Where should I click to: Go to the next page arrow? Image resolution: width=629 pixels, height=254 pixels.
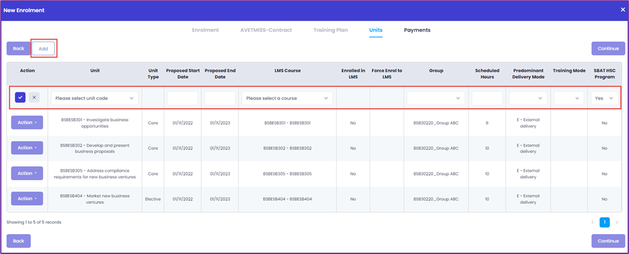[617, 222]
